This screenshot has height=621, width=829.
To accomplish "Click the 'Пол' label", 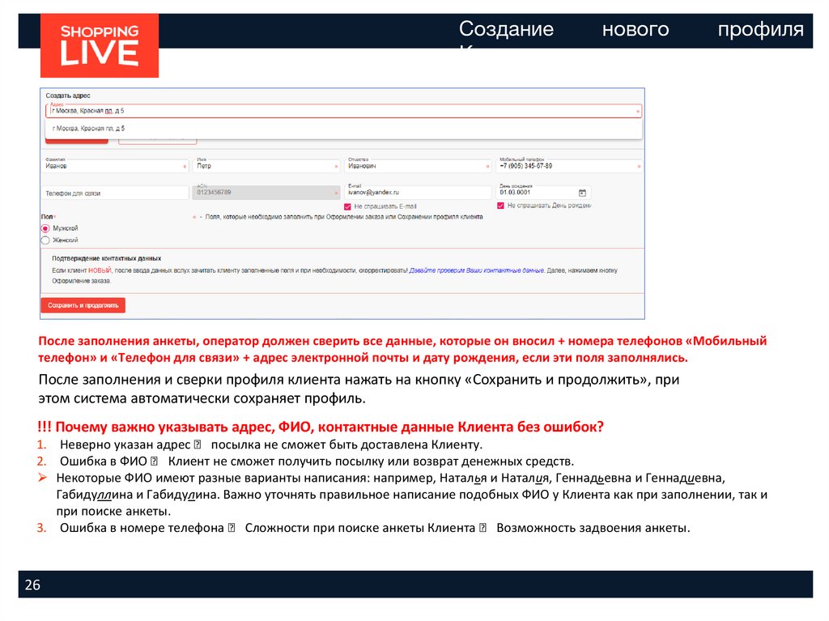I will point(47,217).
